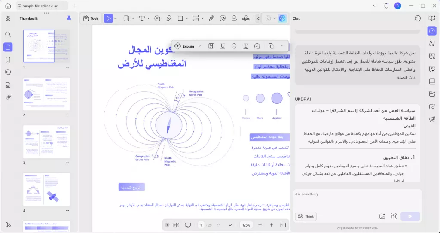Toggle the AI chat panel in right sidebar

[x=432, y=31]
